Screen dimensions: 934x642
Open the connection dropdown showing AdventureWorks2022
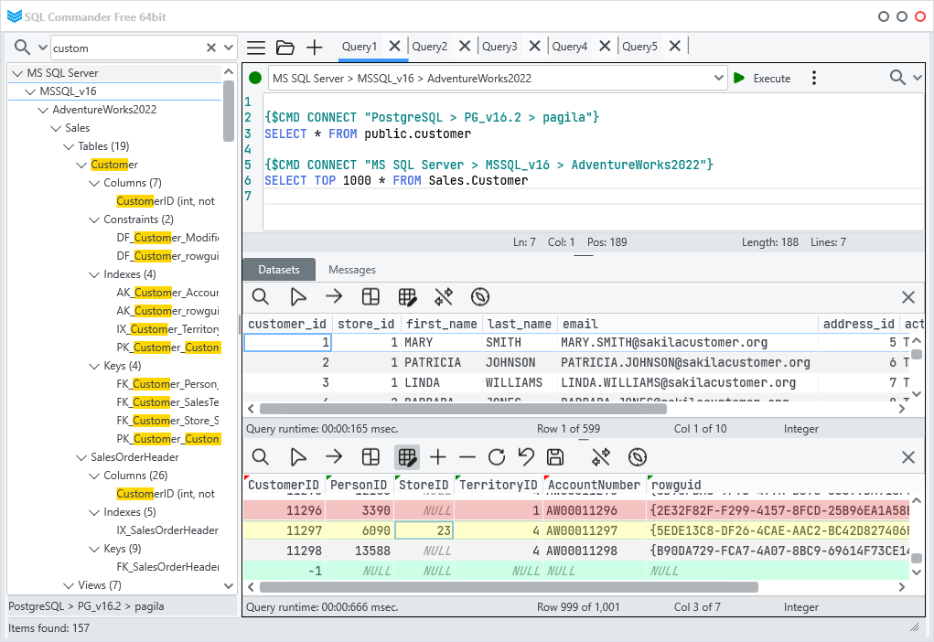click(719, 78)
